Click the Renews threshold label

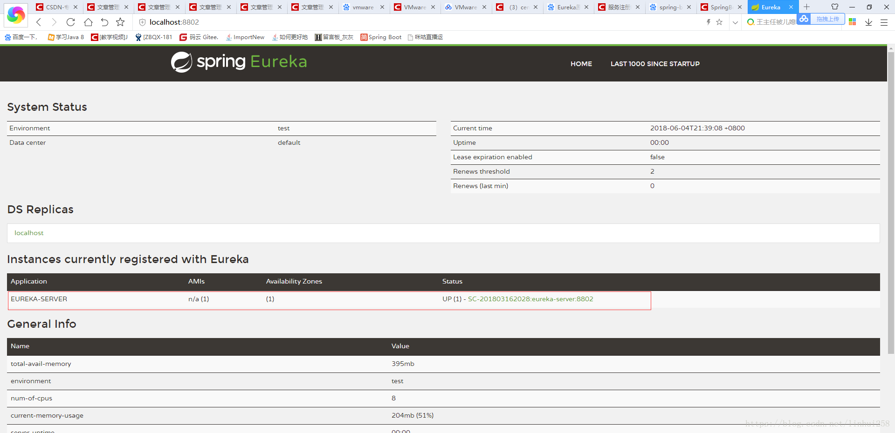pyautogui.click(x=482, y=171)
